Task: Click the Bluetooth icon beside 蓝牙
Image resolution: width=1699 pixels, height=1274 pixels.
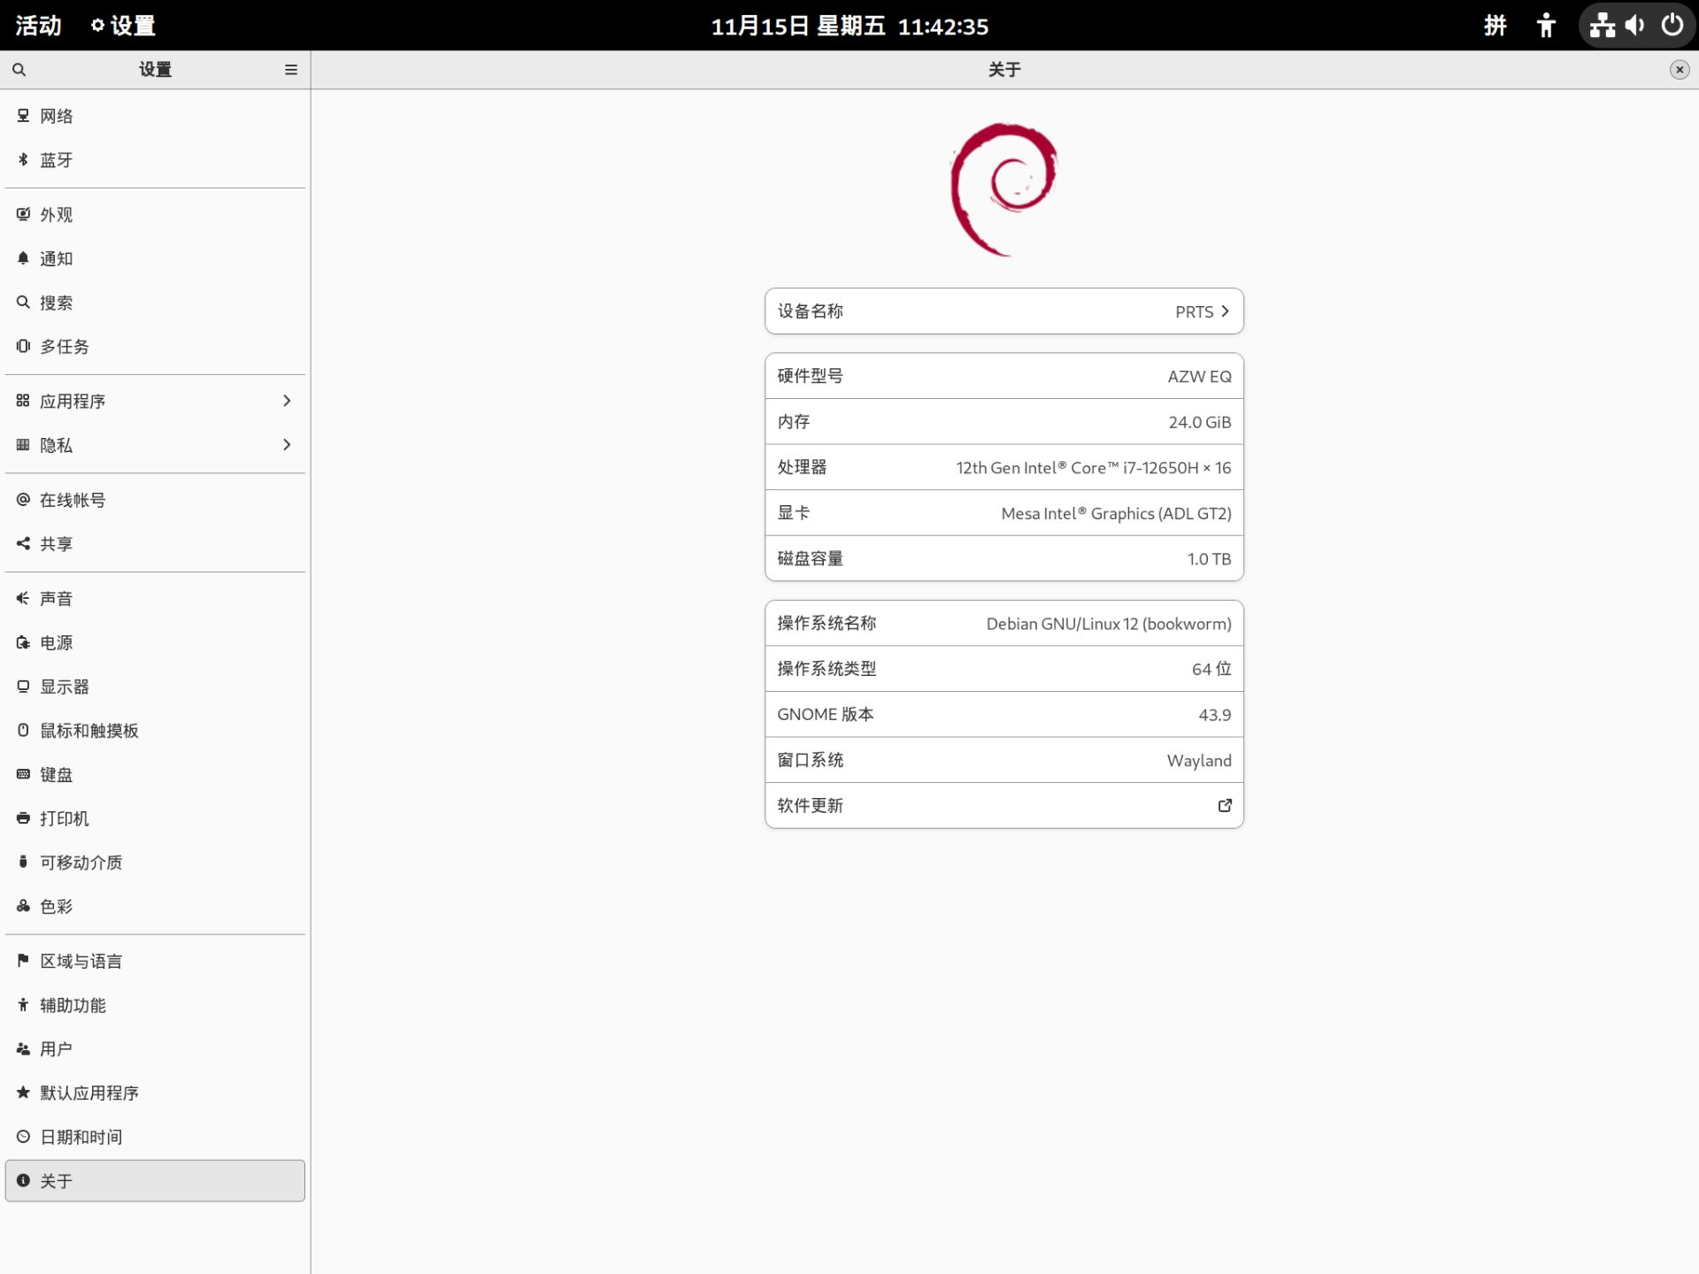Action: (x=23, y=160)
